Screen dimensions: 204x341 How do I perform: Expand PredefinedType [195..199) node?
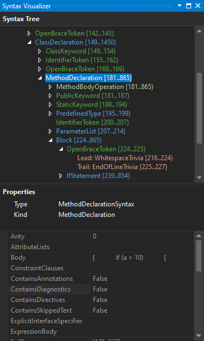[50, 113]
